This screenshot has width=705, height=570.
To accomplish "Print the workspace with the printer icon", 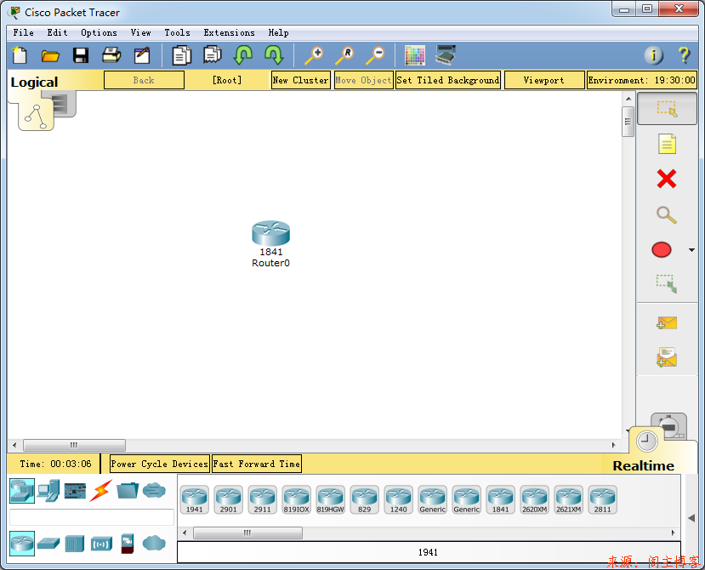I will (x=111, y=55).
